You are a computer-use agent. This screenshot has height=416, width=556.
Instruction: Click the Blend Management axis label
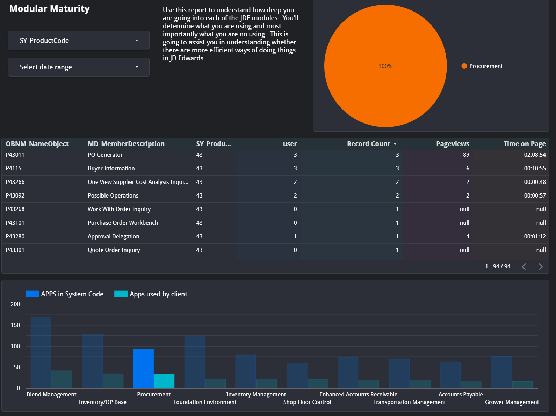click(51, 394)
